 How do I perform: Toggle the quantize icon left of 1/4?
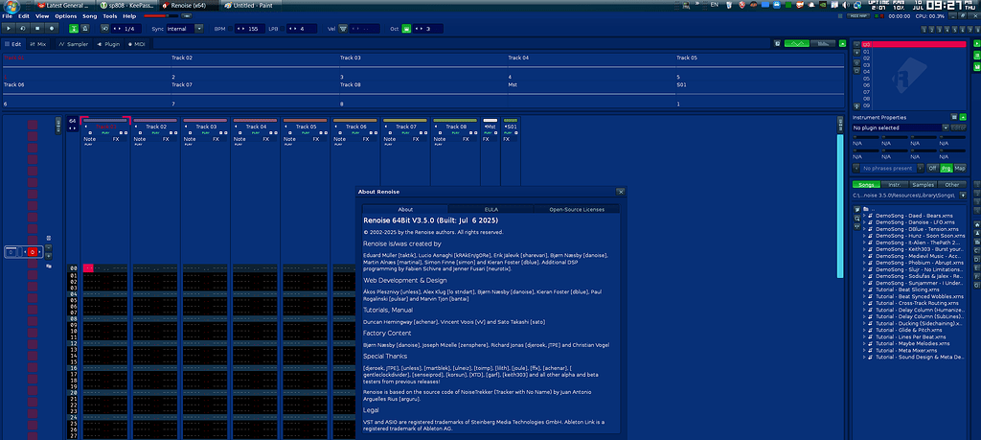(x=105, y=28)
